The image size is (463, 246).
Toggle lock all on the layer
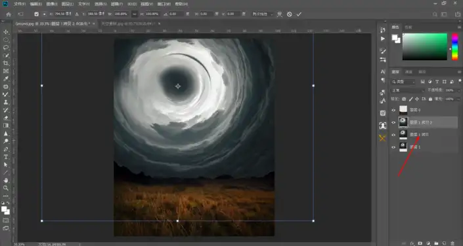coord(430,99)
